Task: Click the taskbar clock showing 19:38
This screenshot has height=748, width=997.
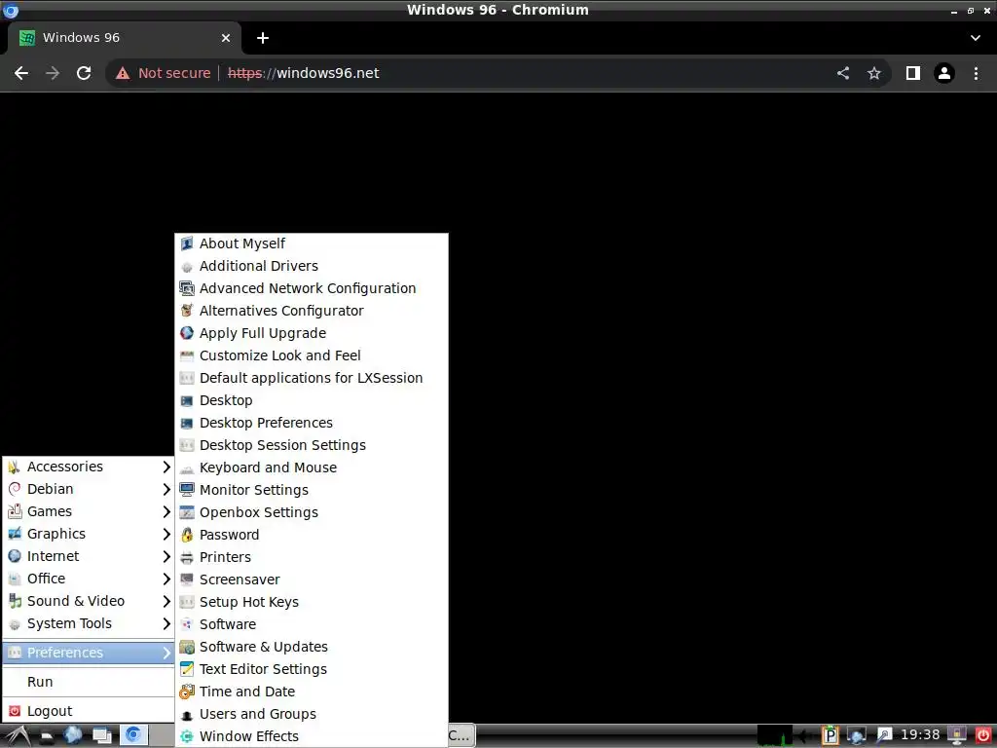Action: pos(920,735)
